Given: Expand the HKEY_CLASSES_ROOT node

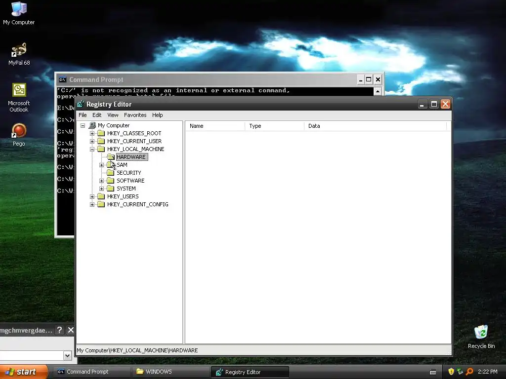Looking at the screenshot, I should click(92, 133).
